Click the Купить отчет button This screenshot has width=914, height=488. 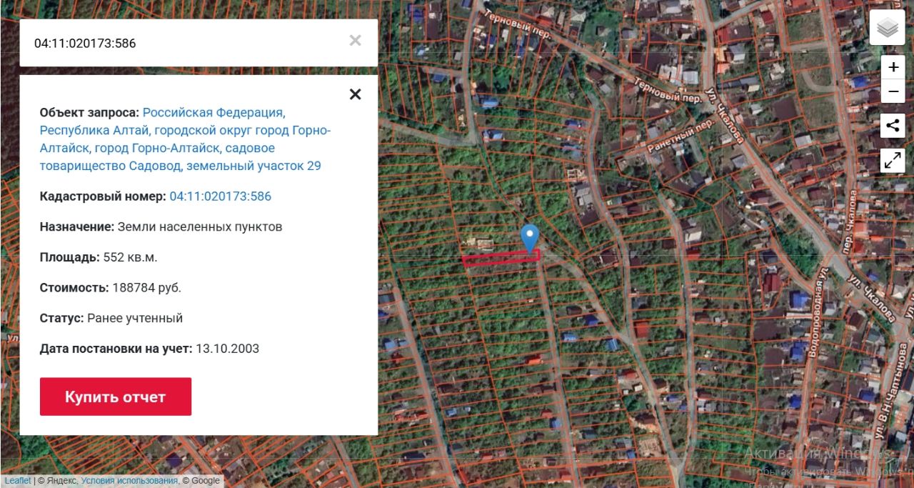(x=116, y=397)
